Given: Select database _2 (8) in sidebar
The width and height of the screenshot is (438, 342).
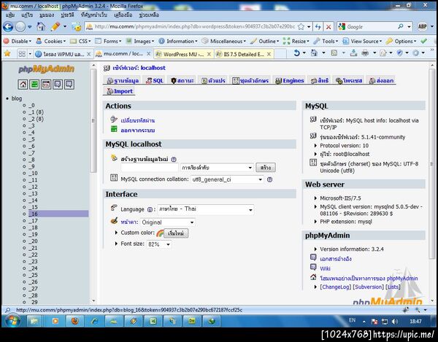Looking at the screenshot, I should coord(36,119).
